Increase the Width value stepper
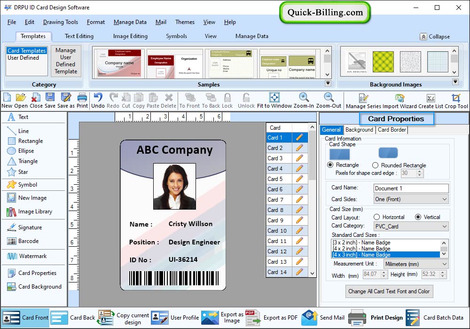Screen dimensions: 470x329 pos(384,272)
